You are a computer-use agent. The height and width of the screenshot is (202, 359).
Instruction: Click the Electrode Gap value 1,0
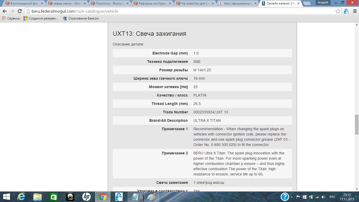[x=196, y=53]
